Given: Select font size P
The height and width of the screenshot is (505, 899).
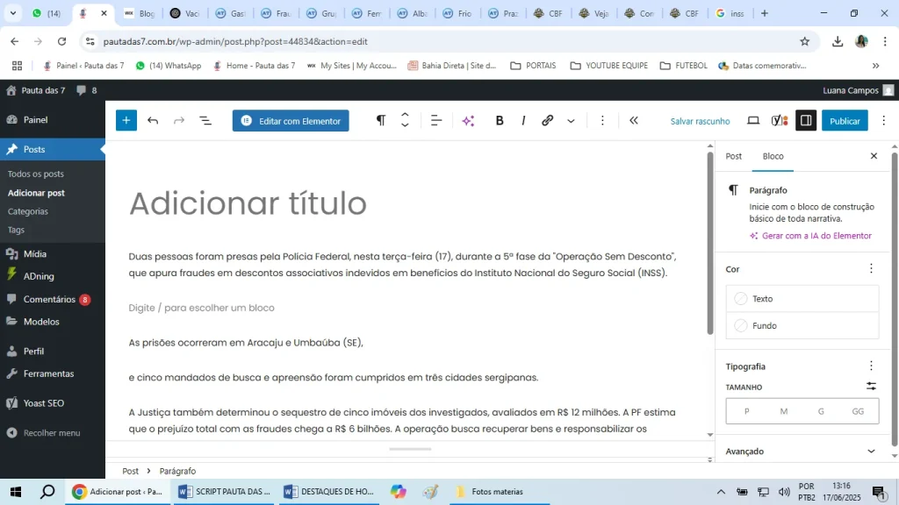Looking at the screenshot, I should pyautogui.click(x=746, y=411).
